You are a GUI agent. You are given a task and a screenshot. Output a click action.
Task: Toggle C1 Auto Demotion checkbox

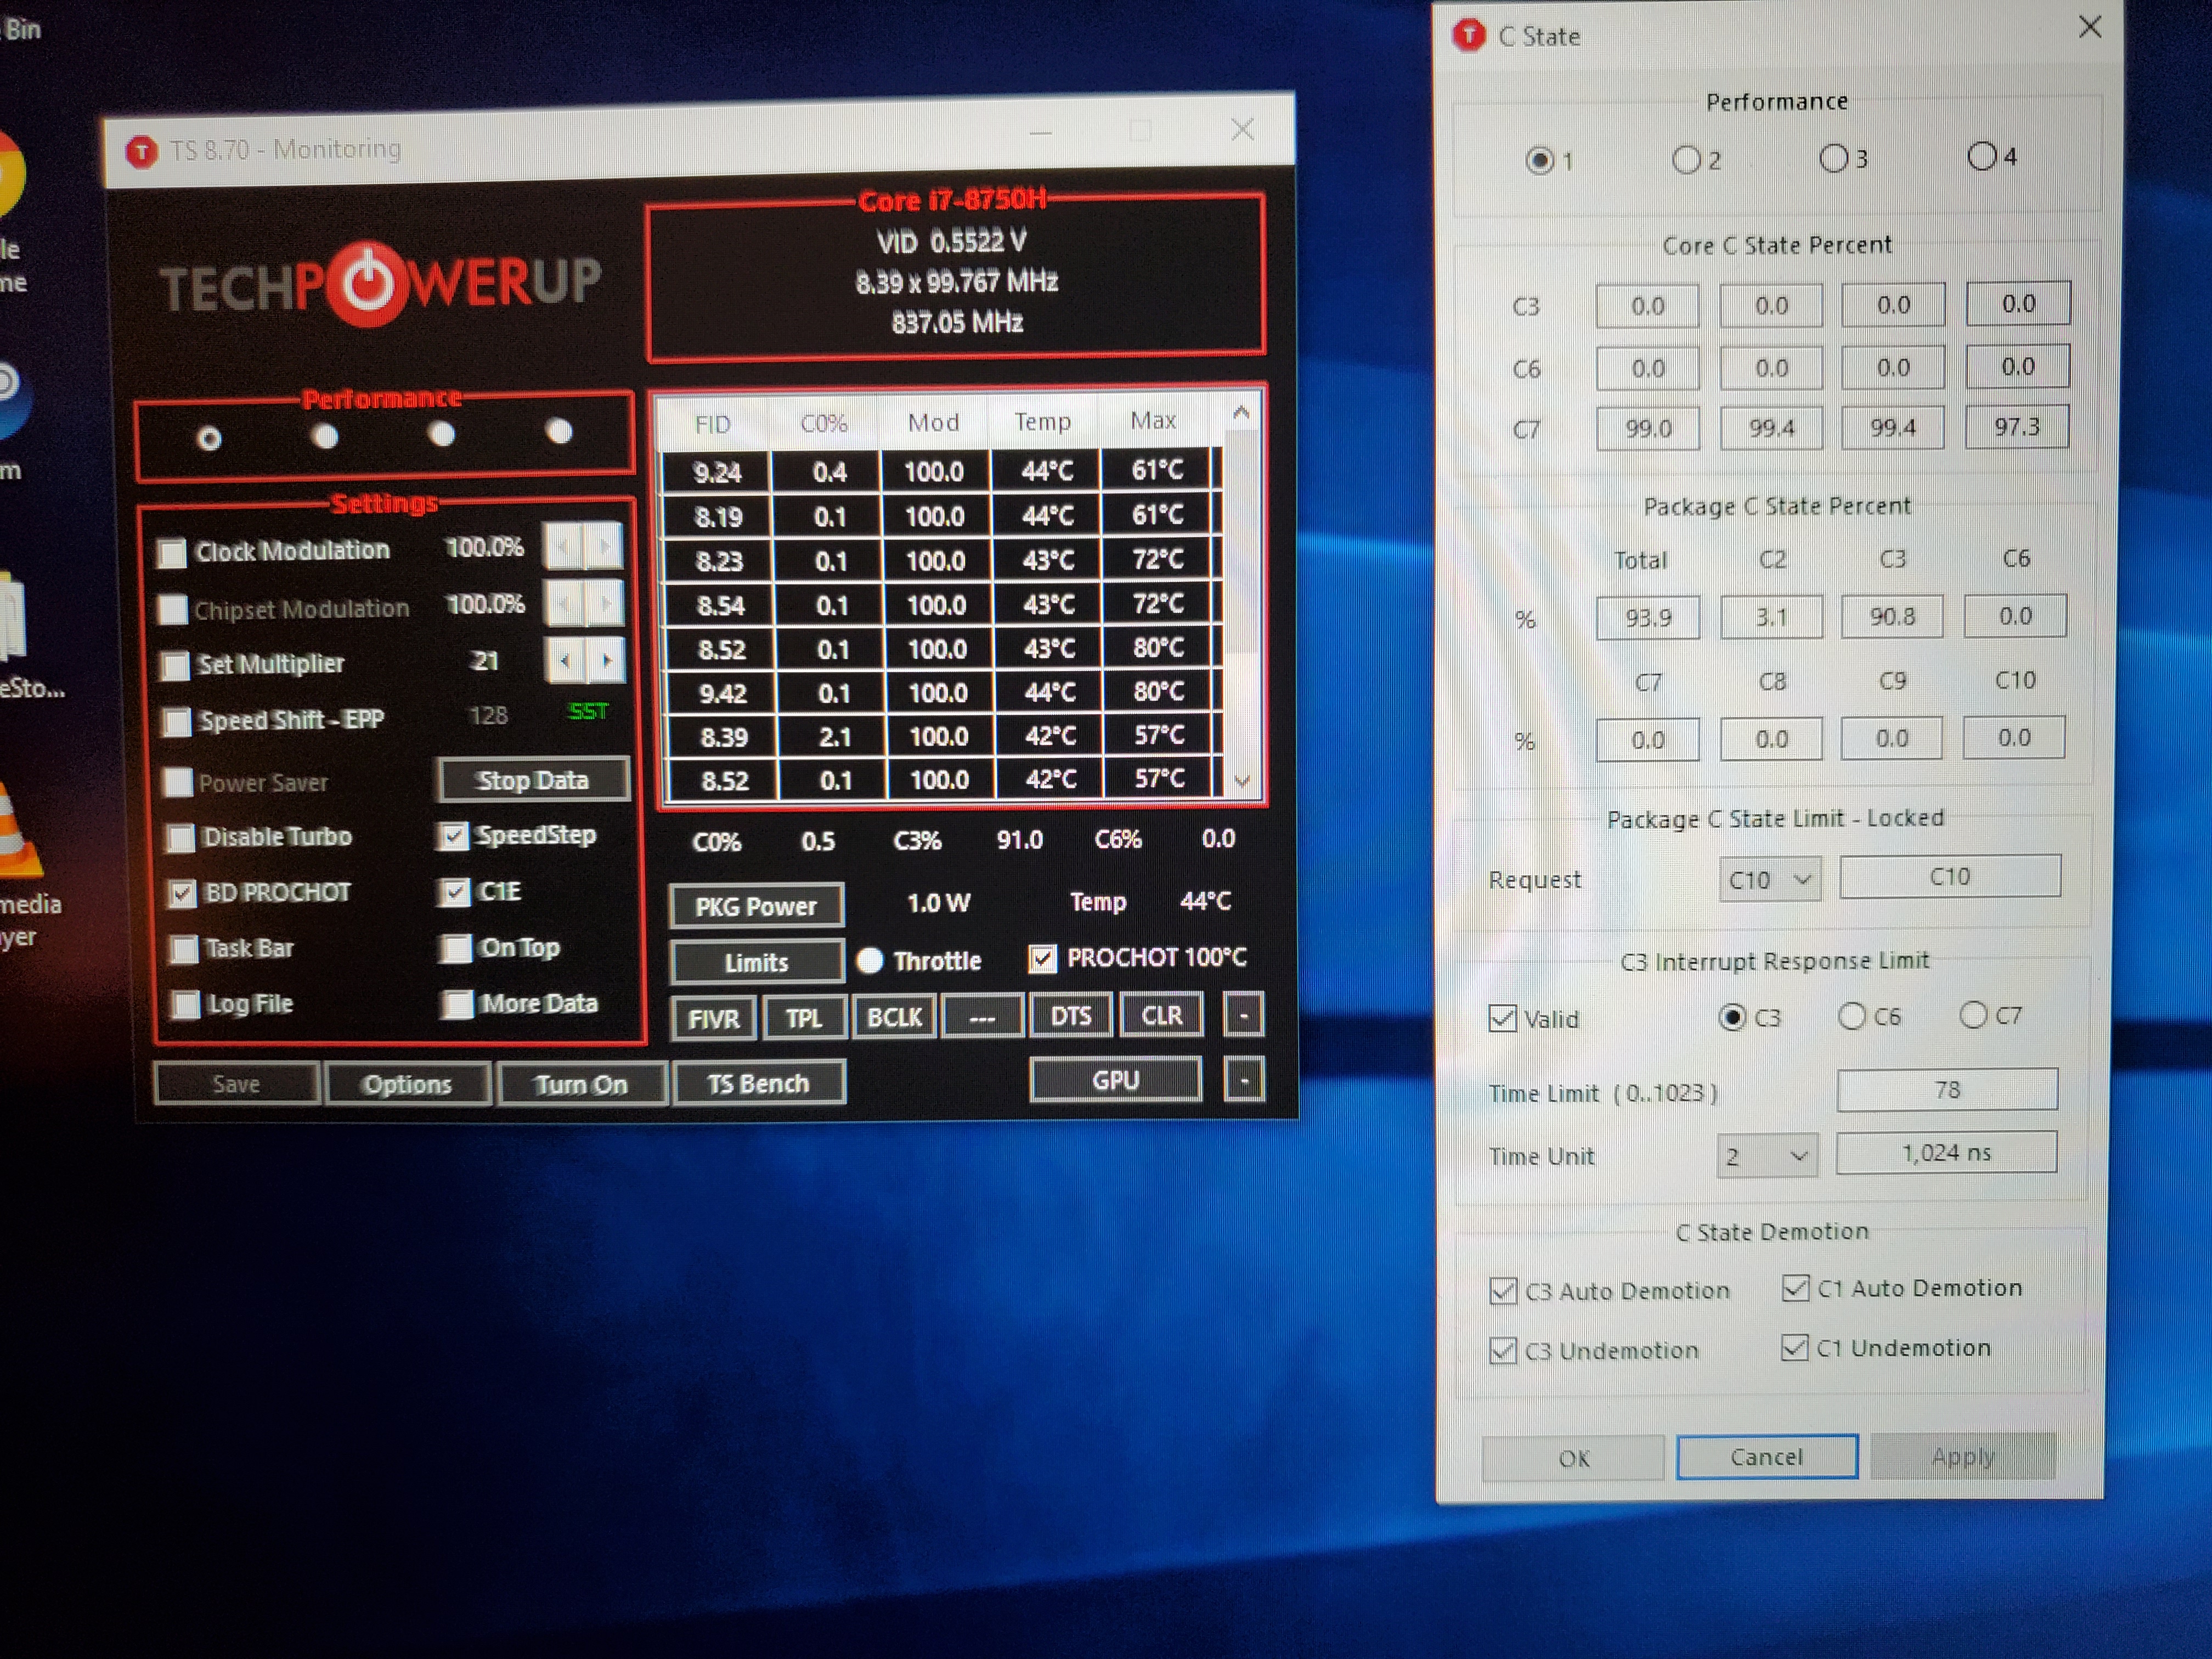tap(1796, 1288)
